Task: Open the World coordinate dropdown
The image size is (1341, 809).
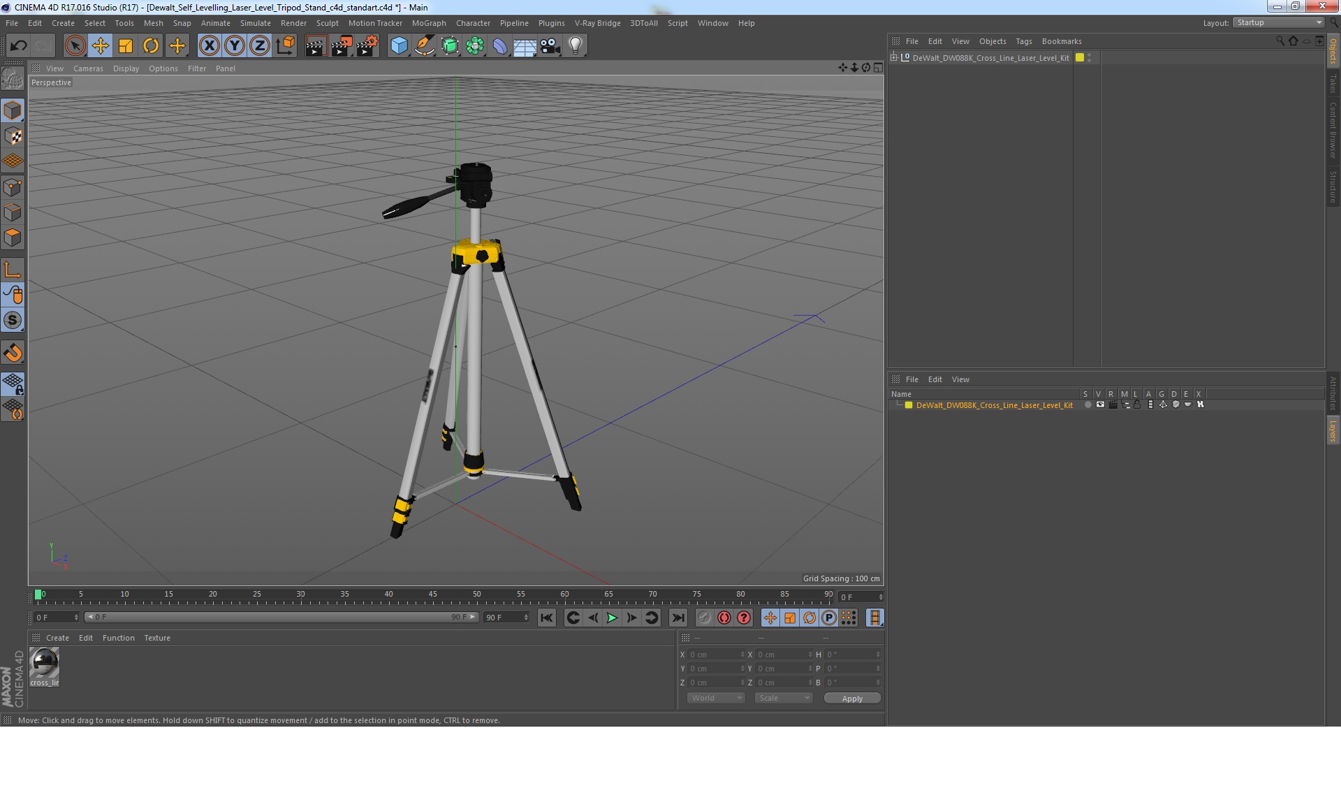Action: point(716,699)
